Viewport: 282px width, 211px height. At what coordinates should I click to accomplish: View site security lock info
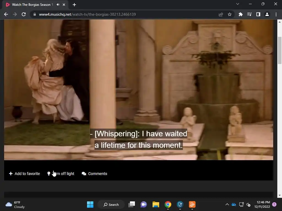[35, 14]
